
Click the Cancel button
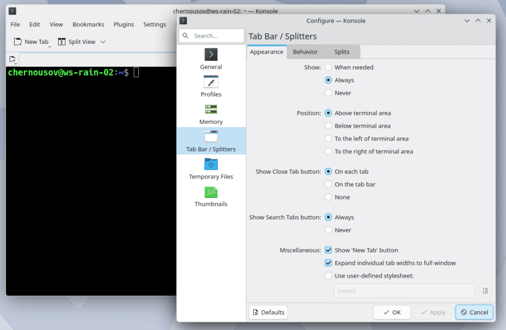[474, 312]
